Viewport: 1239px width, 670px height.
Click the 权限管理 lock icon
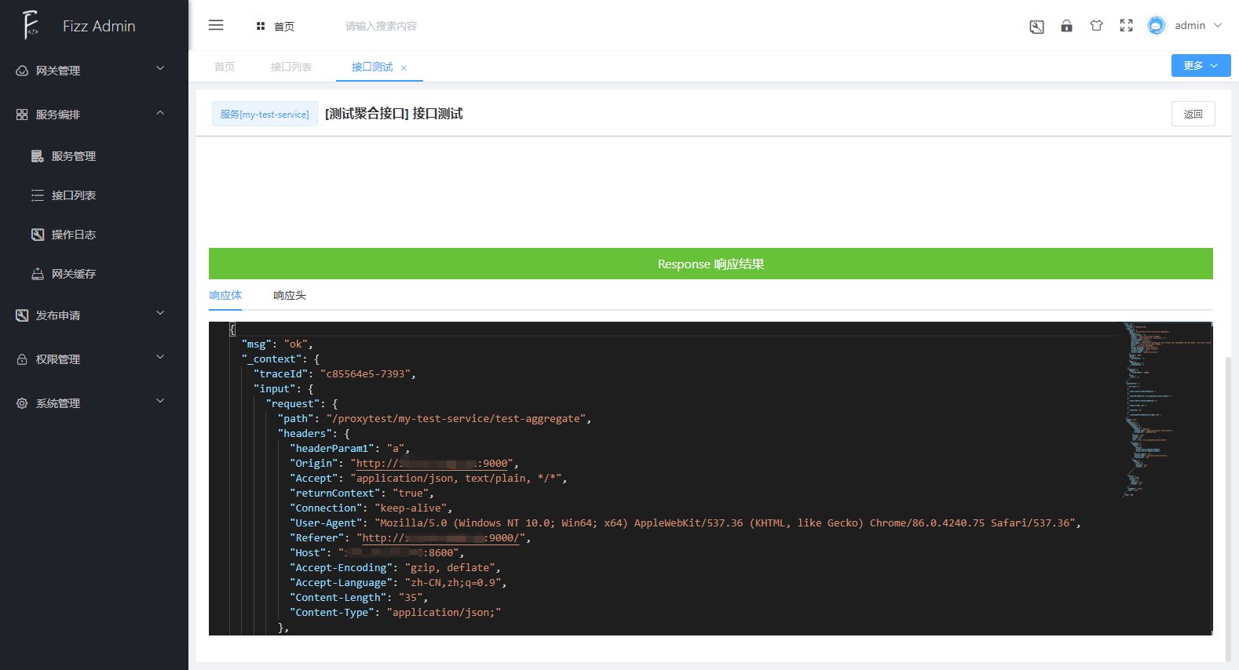coord(22,359)
